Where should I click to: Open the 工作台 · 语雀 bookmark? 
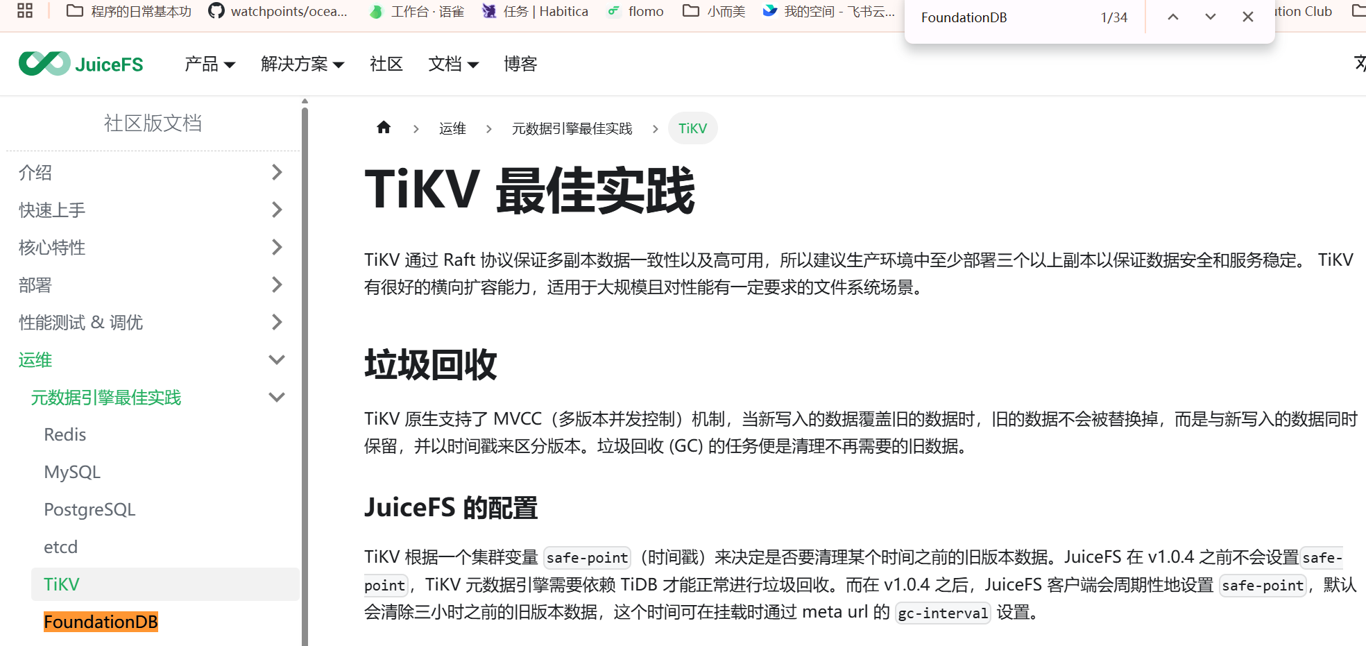click(x=416, y=11)
